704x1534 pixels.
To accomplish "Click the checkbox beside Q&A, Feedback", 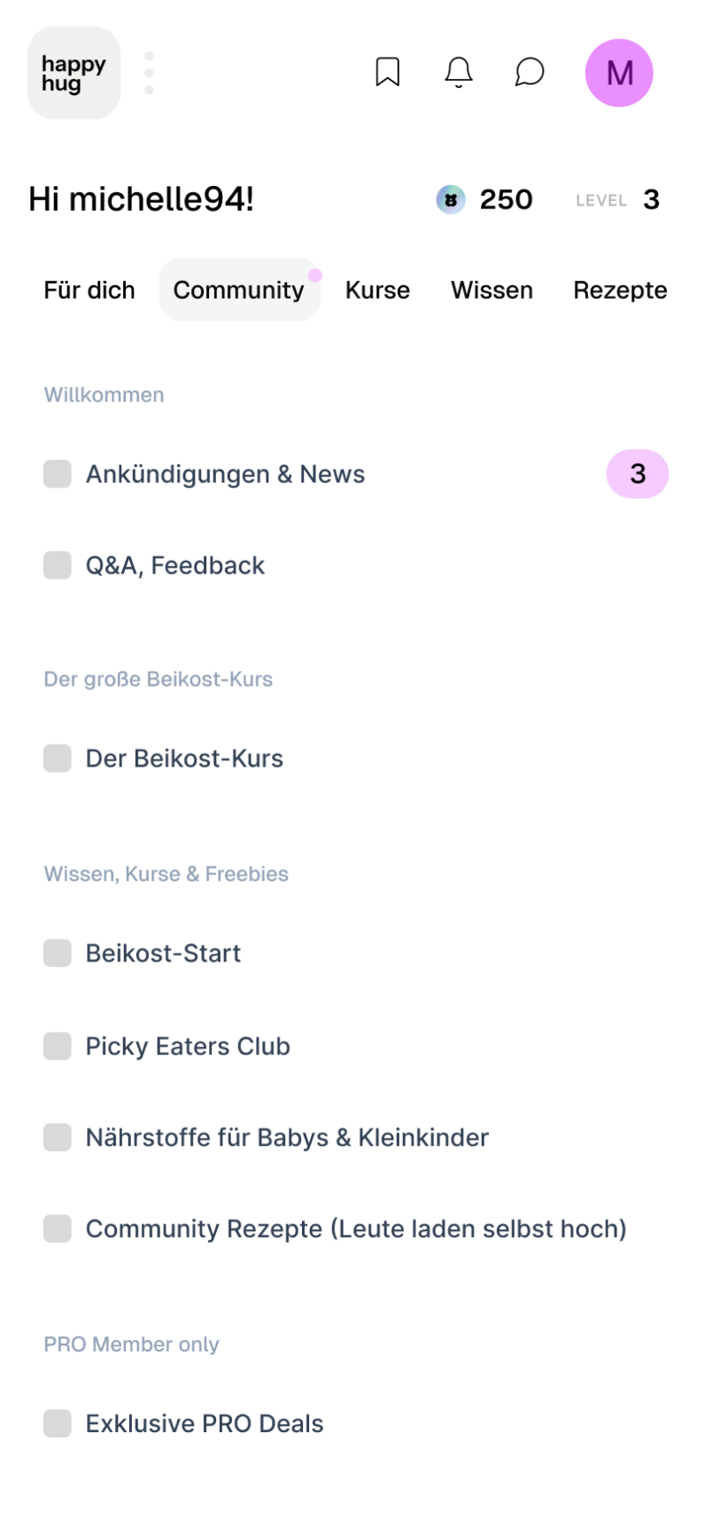I will pyautogui.click(x=58, y=565).
